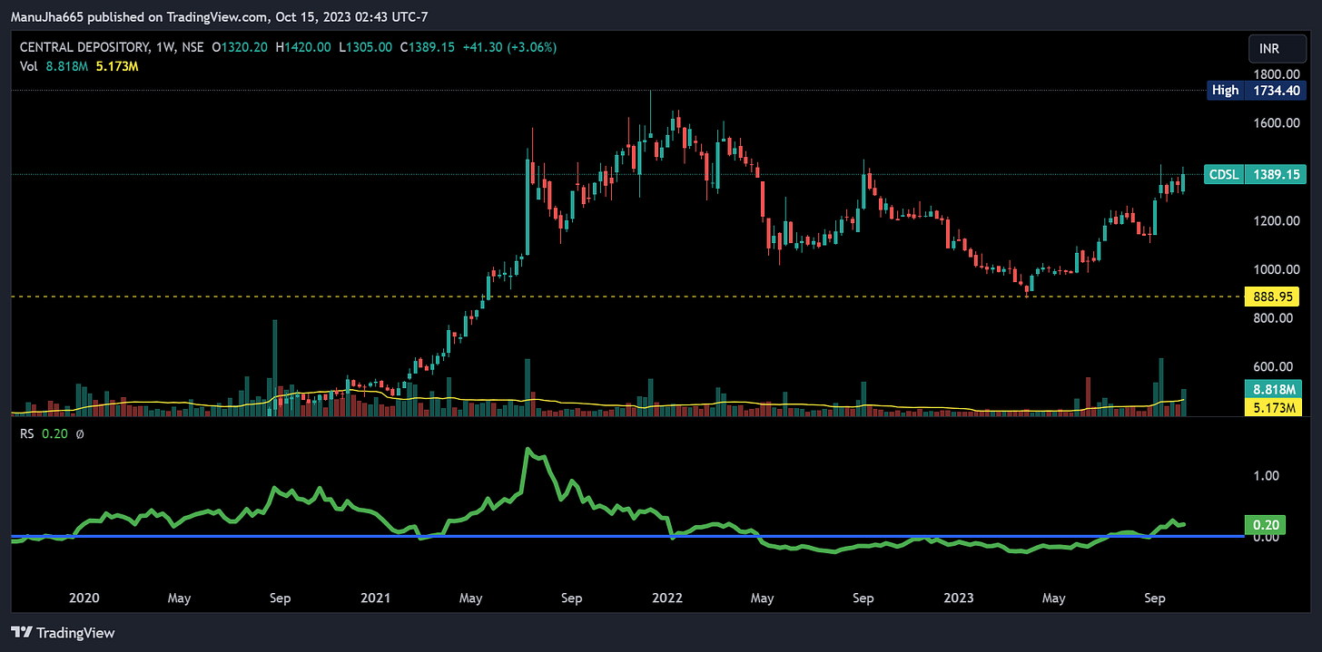Click the green 8.818M volume tag on axis
Viewport: 1322px width, 652px height.
click(1272, 390)
